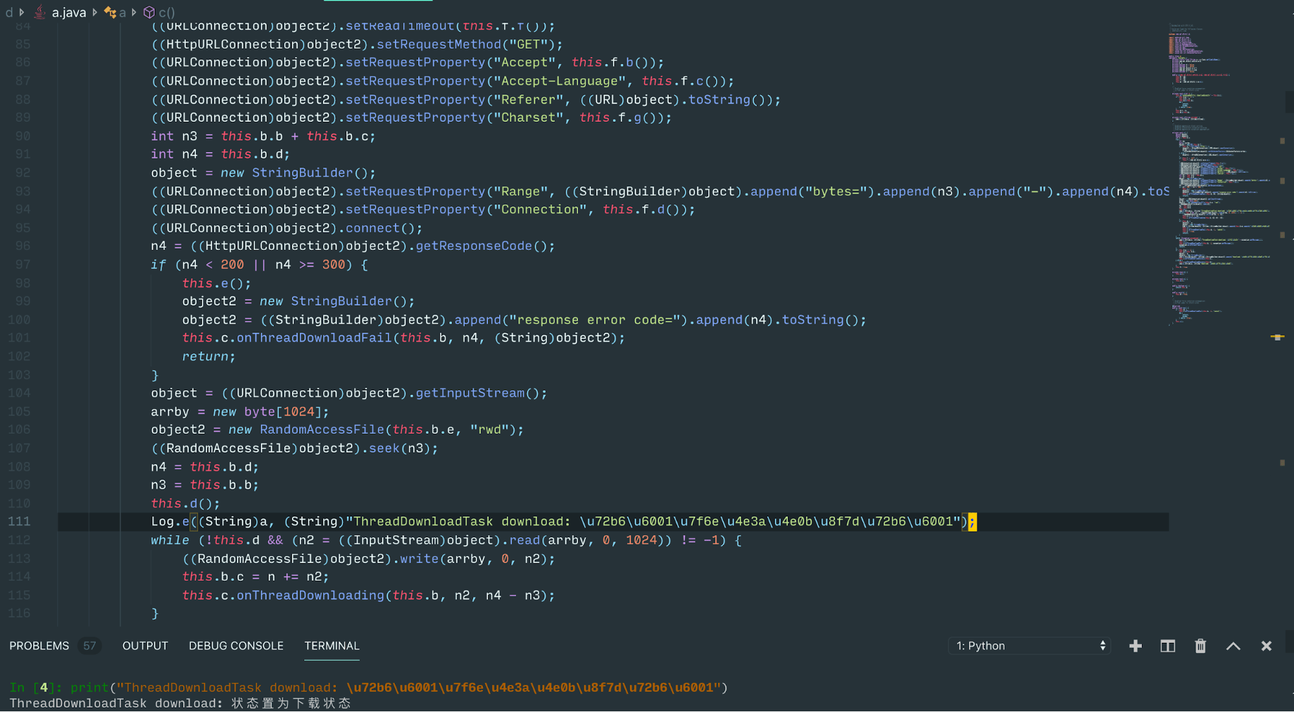Select the TERMINAL tab
This screenshot has width=1294, height=712.
(331, 646)
